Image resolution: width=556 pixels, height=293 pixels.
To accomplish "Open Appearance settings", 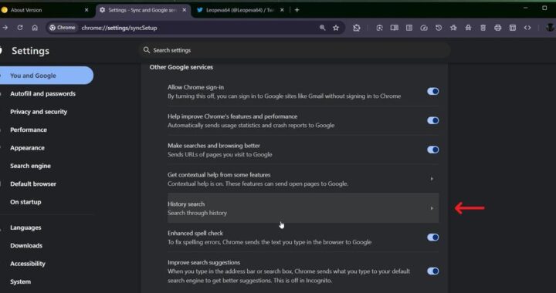I will click(x=27, y=148).
